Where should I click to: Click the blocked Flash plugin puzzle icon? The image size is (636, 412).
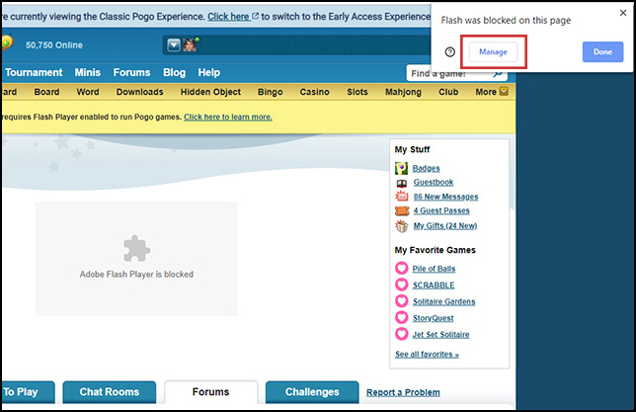tap(136, 248)
